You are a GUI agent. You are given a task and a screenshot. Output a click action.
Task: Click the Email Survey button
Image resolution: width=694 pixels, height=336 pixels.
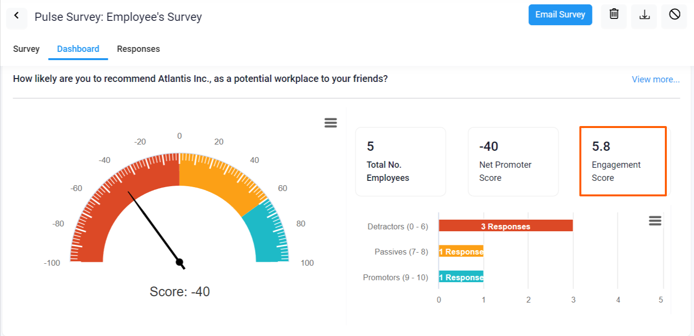tap(560, 15)
